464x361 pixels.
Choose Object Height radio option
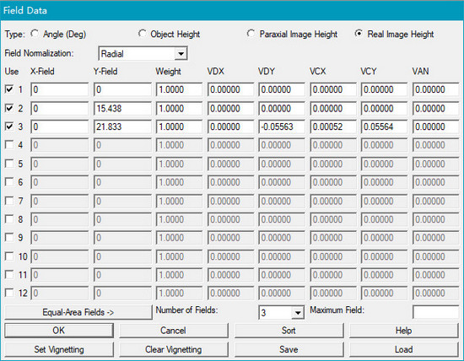(x=143, y=34)
